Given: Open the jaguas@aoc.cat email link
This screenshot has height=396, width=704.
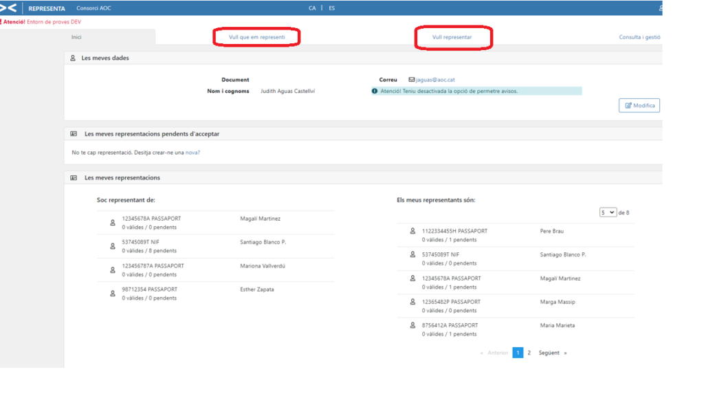Looking at the screenshot, I should click(x=435, y=80).
